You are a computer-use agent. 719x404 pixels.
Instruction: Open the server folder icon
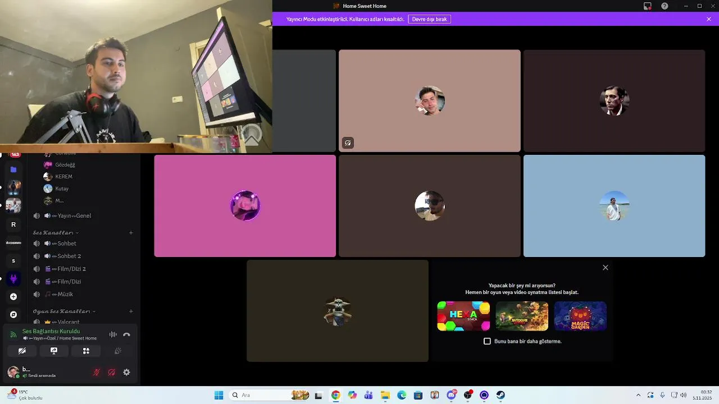tap(13, 169)
